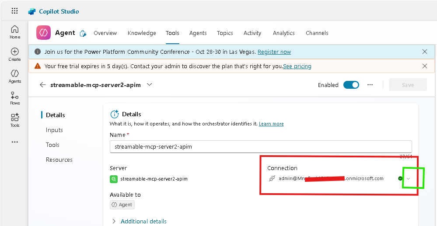
Task: Click the back arrow beside streamable-mcp-server2-apim
Action: pyautogui.click(x=42, y=85)
